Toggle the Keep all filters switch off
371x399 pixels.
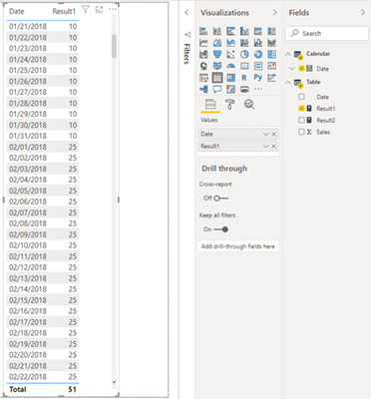tap(220, 229)
